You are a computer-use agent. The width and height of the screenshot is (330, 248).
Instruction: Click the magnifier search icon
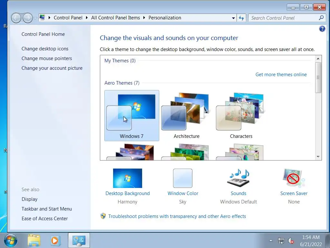(x=321, y=18)
